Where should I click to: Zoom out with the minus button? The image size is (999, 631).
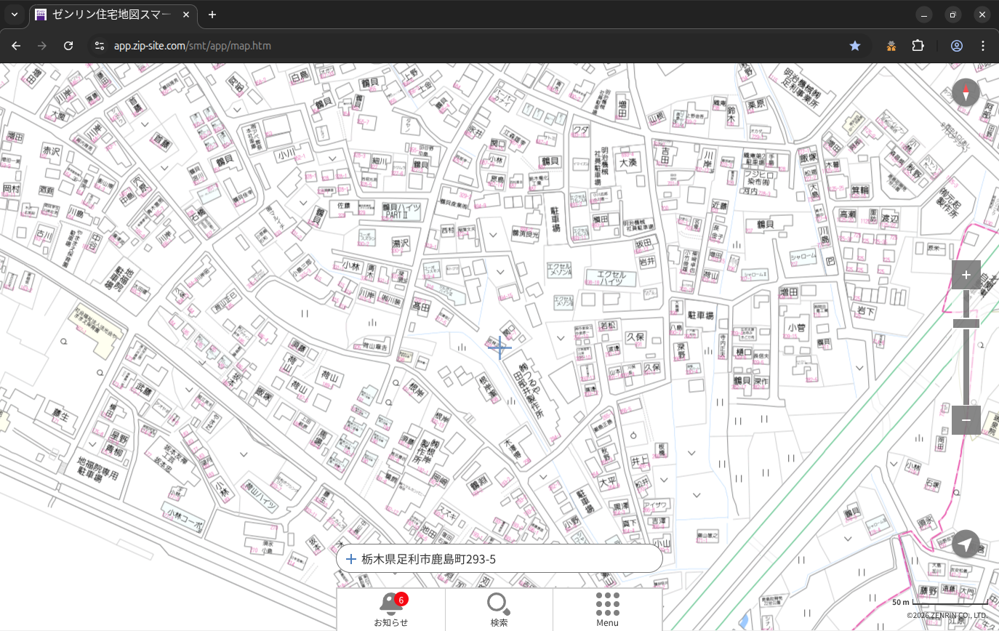click(x=966, y=420)
